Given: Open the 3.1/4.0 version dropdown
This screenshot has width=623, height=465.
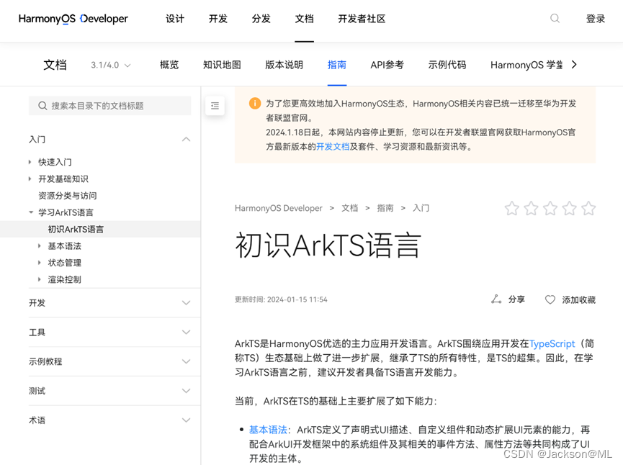Looking at the screenshot, I should (x=110, y=65).
